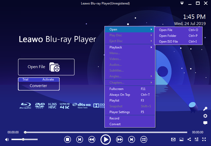Click the total time 00:00:00 on right

click(x=198, y=132)
